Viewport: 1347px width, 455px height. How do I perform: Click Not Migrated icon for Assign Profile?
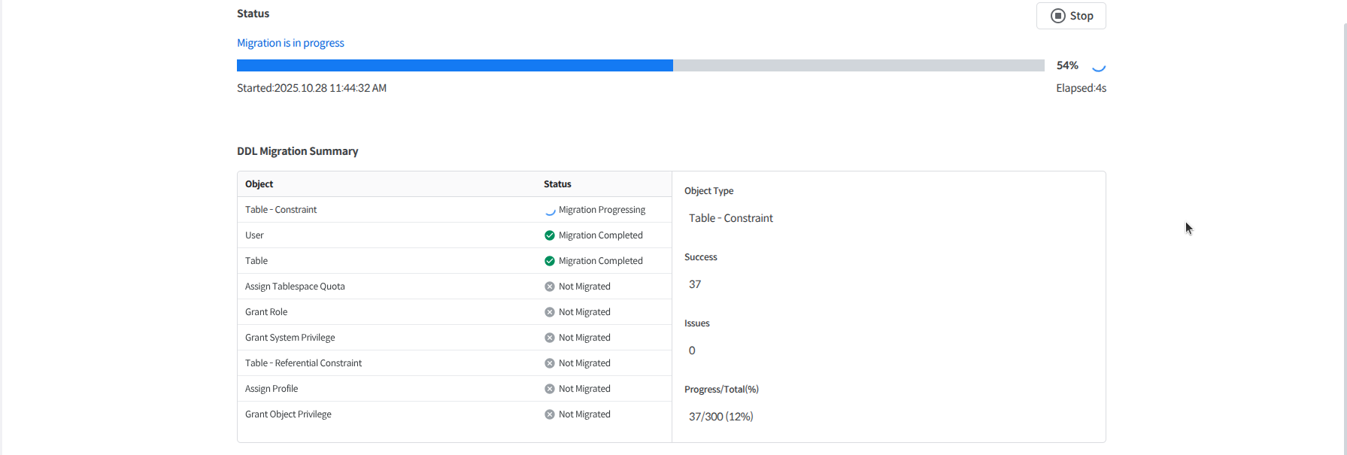[550, 389]
